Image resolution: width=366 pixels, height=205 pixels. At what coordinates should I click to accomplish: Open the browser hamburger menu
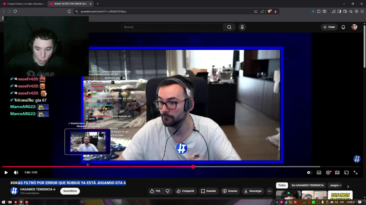click(362, 11)
